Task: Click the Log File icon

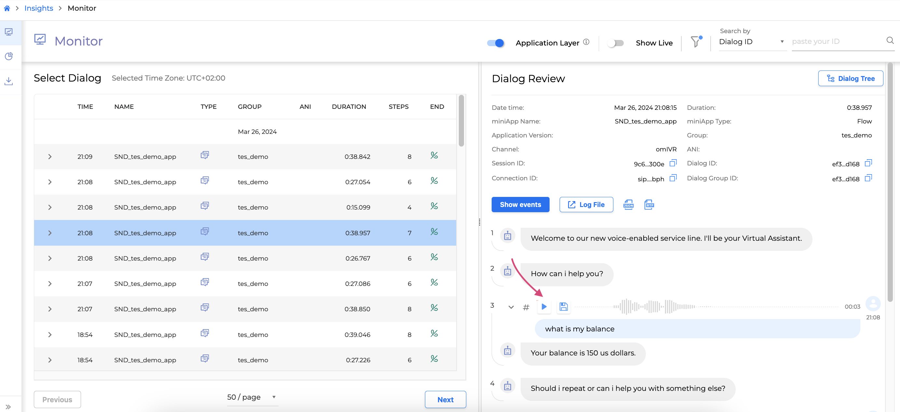Action: (x=586, y=205)
